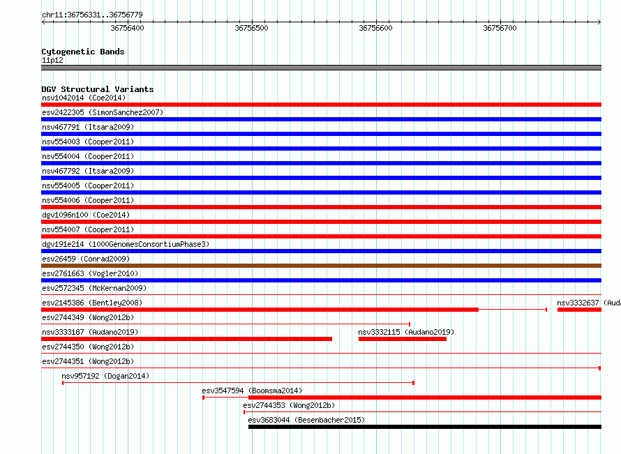Select the nsv3333187 (Audano2019) label
The width and height of the screenshot is (621, 454).
pyautogui.click(x=90, y=332)
